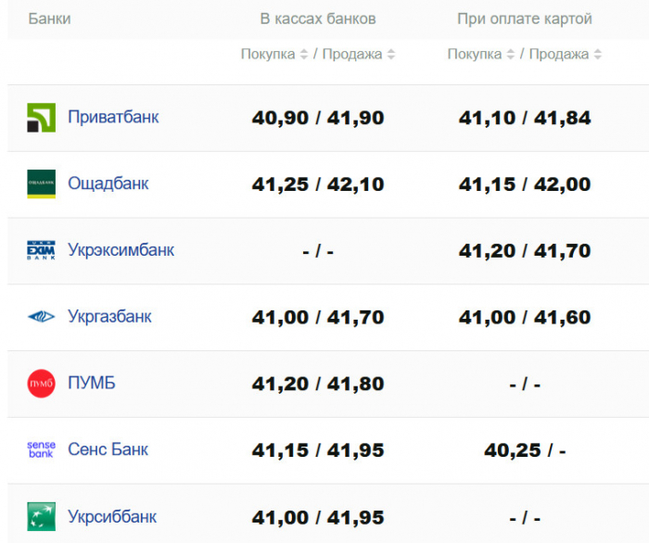This screenshot has height=543, width=649.
Task: Open the ПУМБ bank link
Action: tap(92, 384)
